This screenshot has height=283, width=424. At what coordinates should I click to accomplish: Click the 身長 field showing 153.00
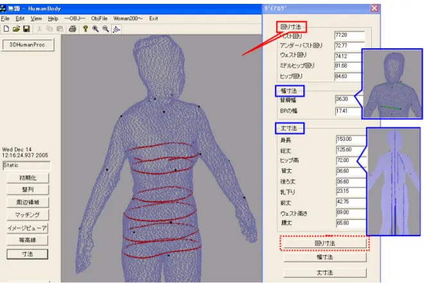351,140
